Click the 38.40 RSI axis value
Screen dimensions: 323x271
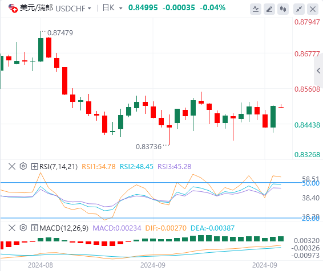tap(310, 198)
